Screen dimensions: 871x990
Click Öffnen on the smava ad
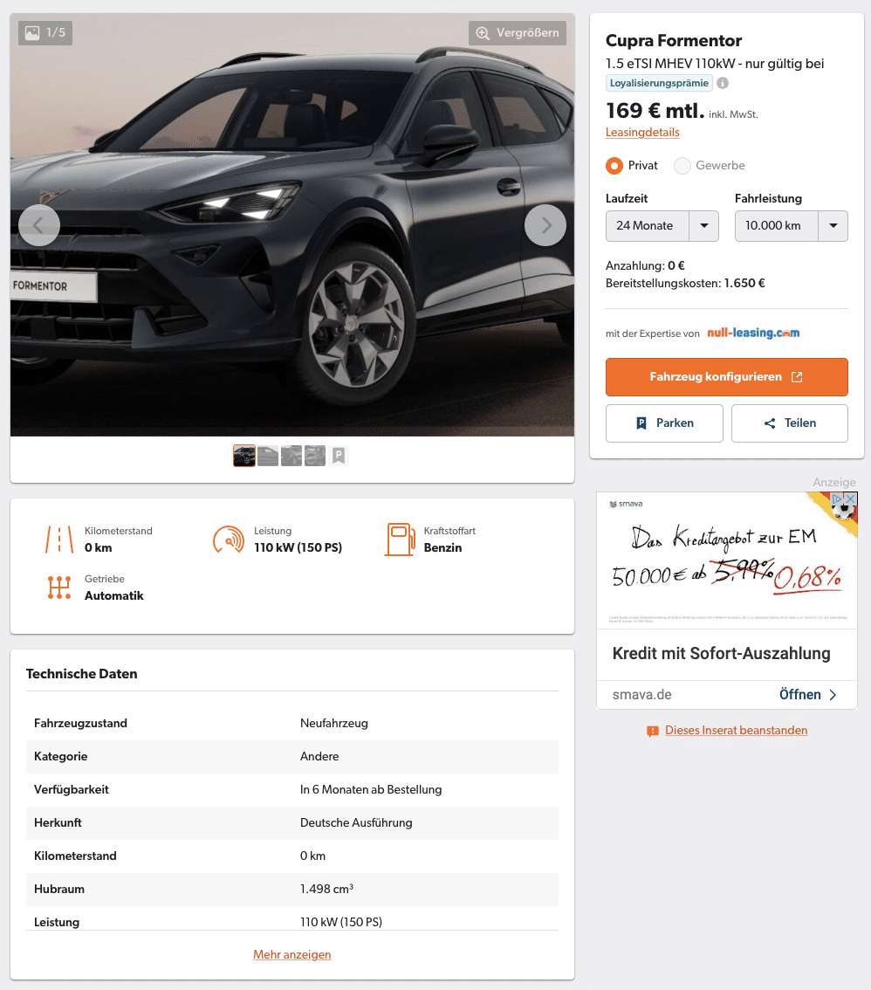807,695
